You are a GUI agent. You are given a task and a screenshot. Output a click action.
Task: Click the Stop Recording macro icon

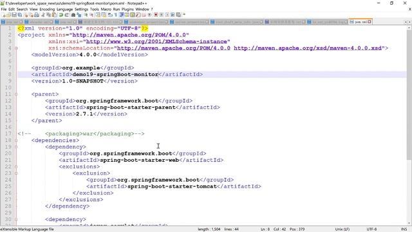(162, 15)
